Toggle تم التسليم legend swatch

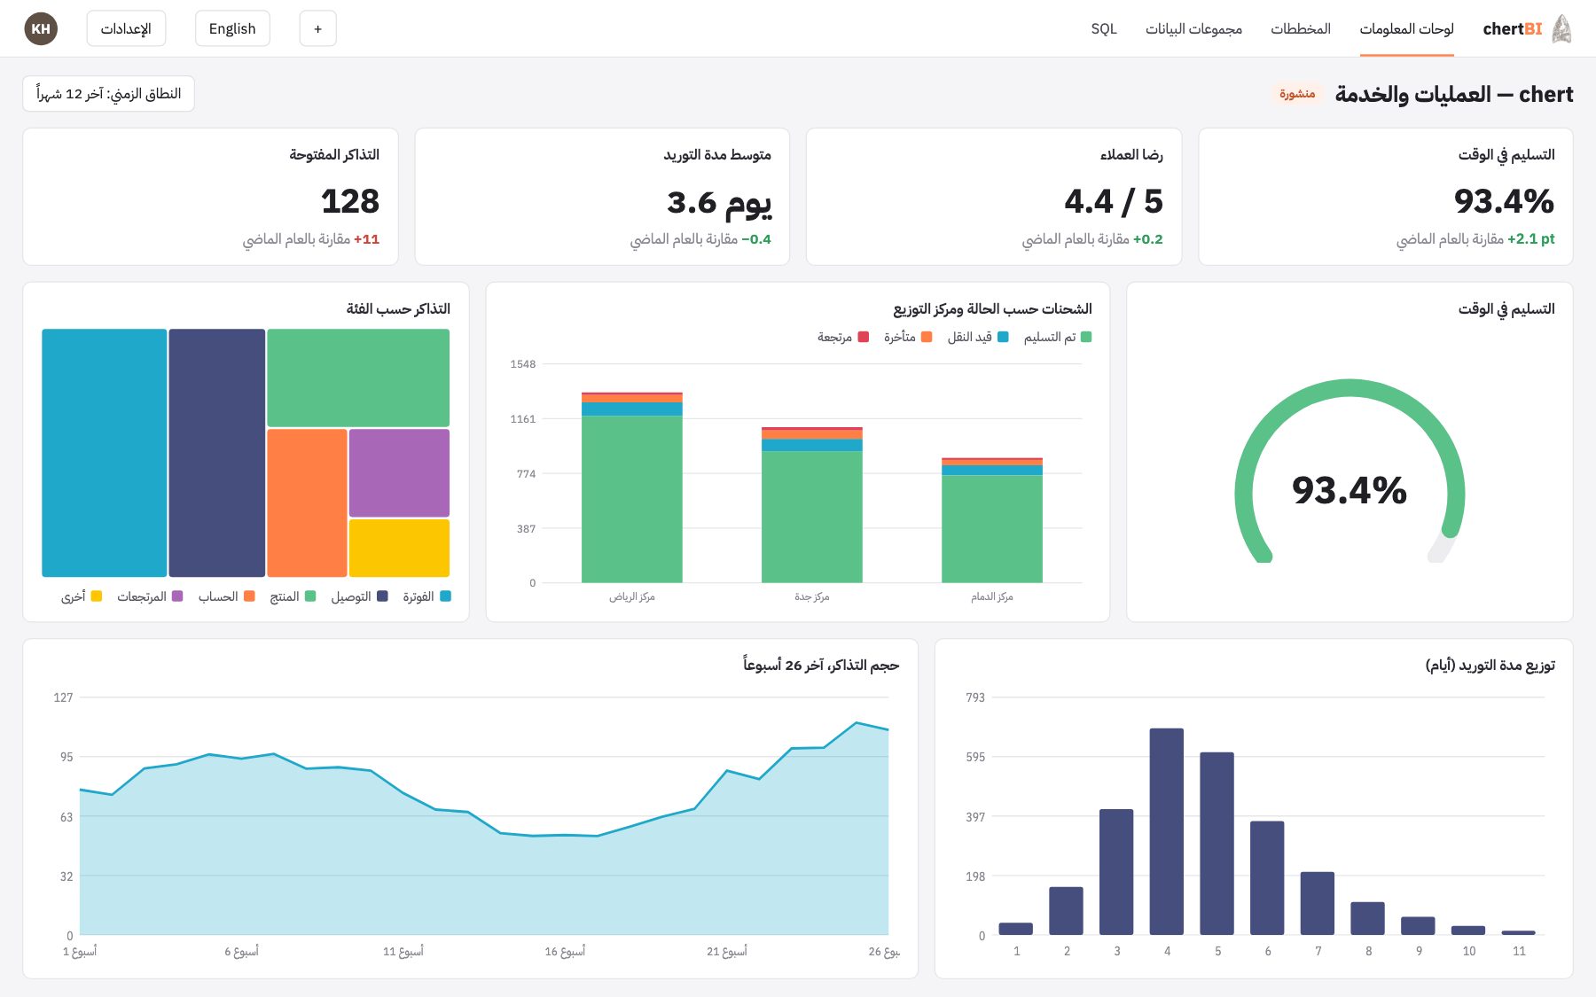pos(1086,337)
